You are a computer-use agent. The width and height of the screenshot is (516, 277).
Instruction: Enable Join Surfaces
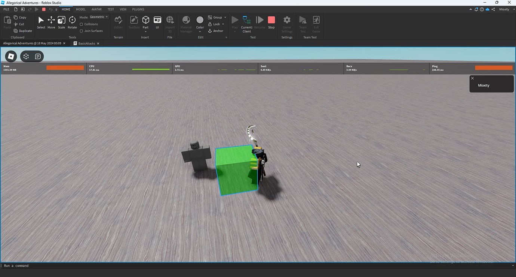coord(82,31)
